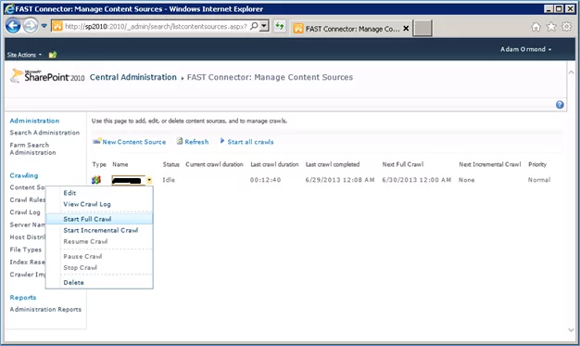The width and height of the screenshot is (580, 346).
Task: Open a new blank tab
Action: [x=422, y=28]
